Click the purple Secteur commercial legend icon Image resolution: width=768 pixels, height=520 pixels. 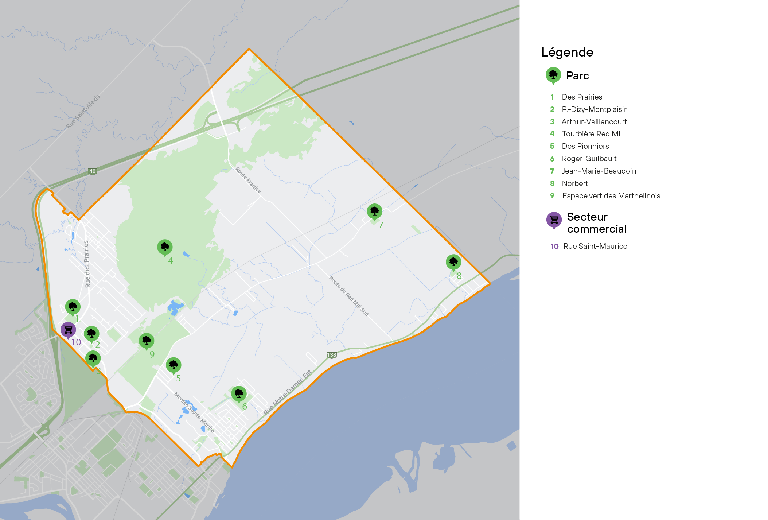click(554, 220)
